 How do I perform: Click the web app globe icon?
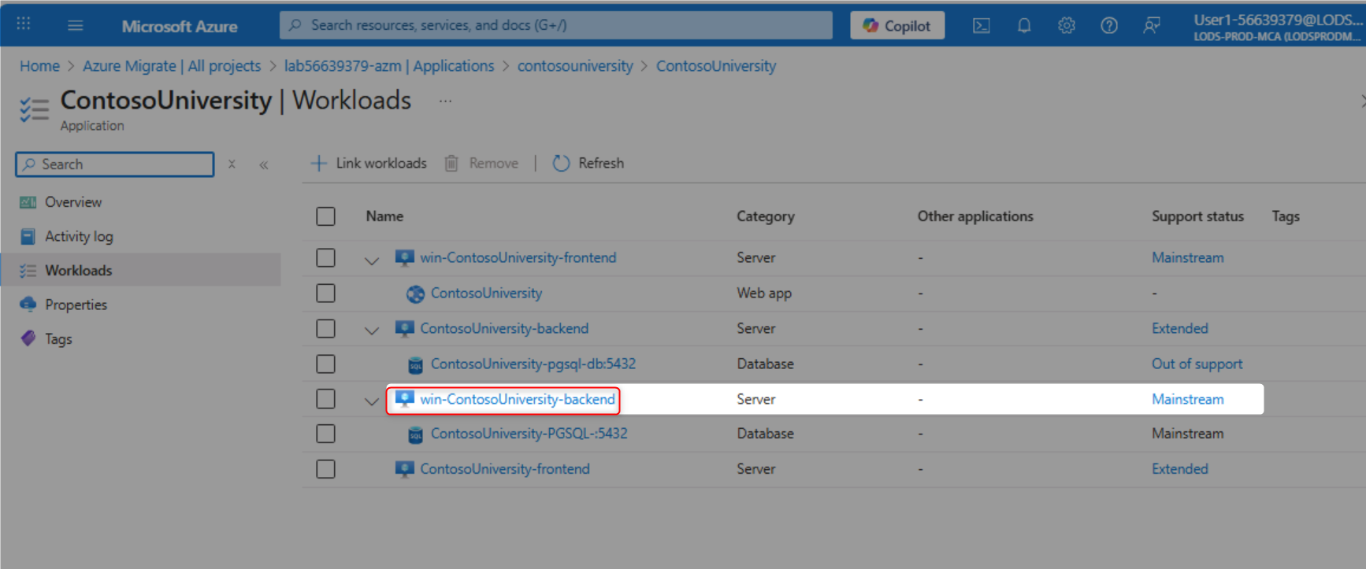(x=415, y=294)
